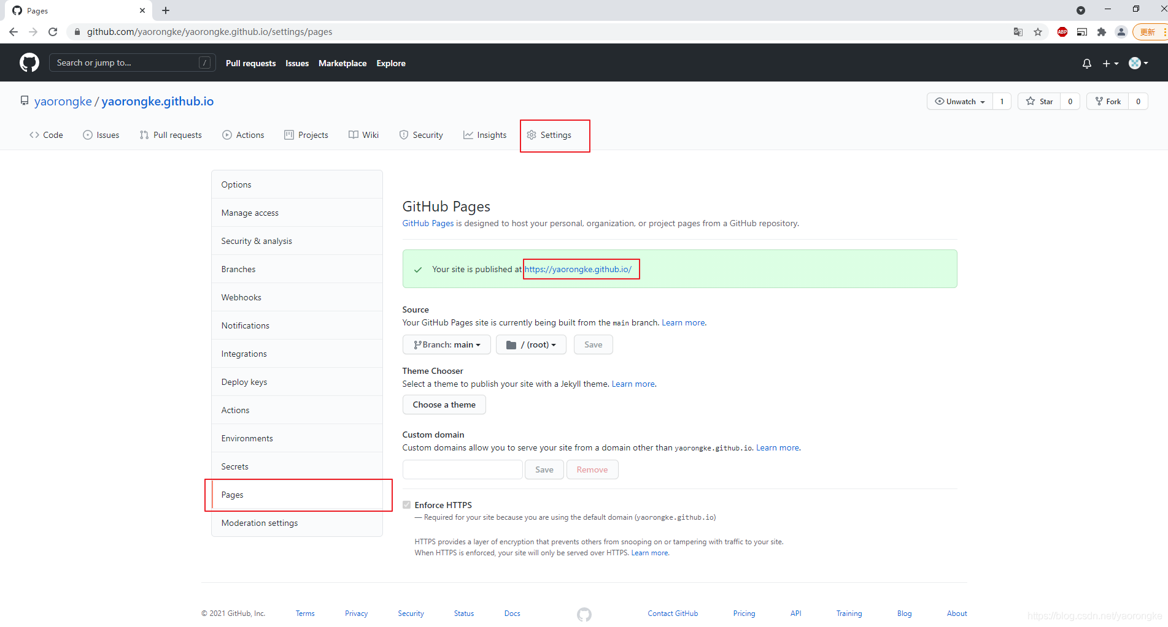
Task: Open the user avatar menu dropdown
Action: [1138, 63]
